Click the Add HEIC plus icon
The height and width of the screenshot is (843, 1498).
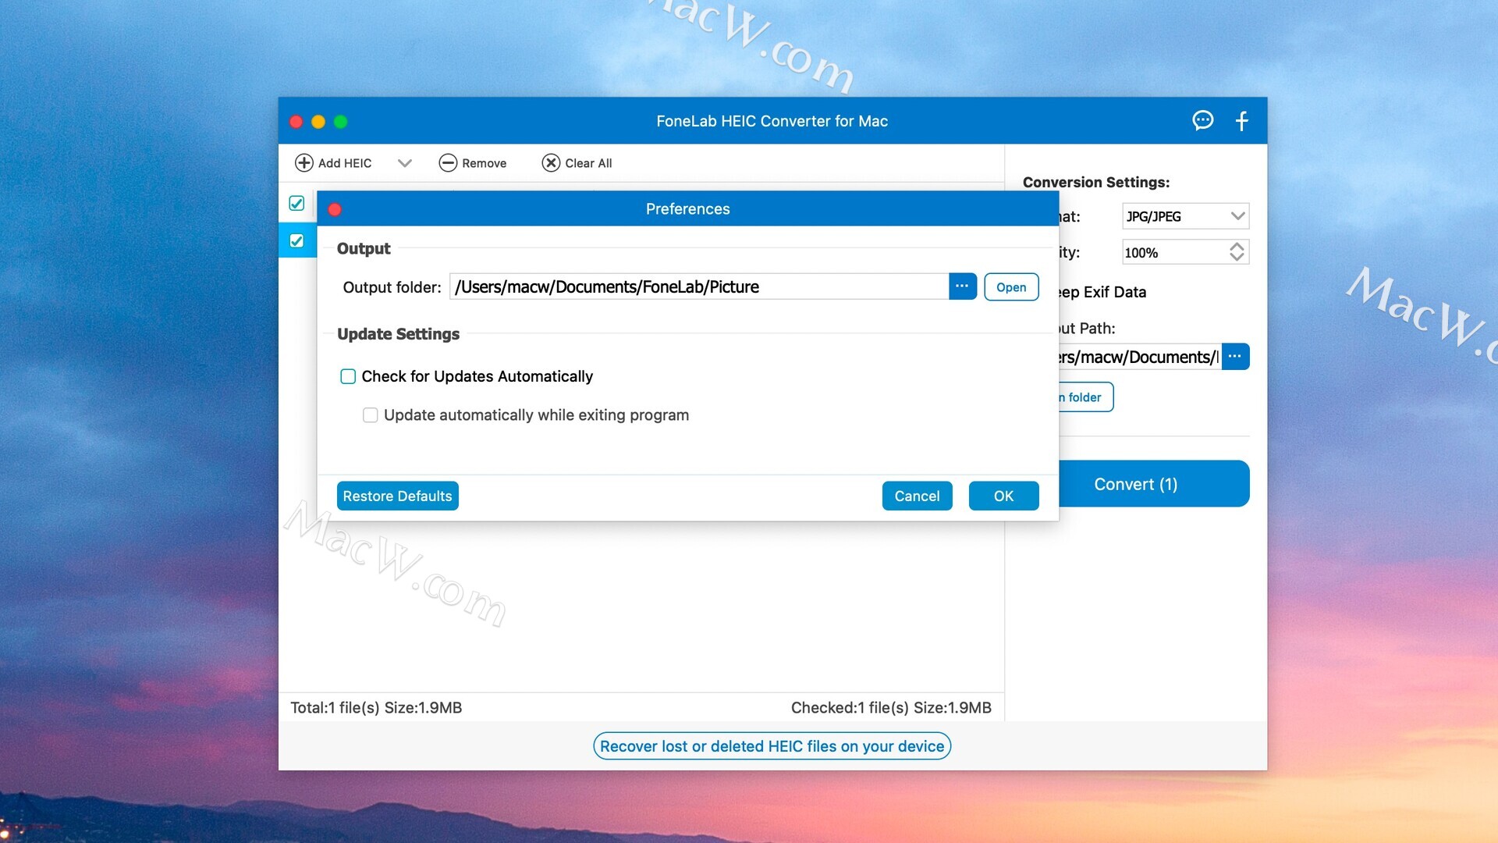[304, 162]
